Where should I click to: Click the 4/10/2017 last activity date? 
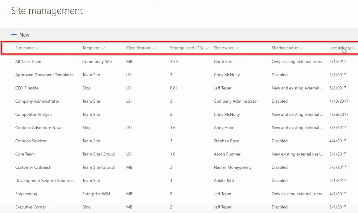[x=339, y=101]
